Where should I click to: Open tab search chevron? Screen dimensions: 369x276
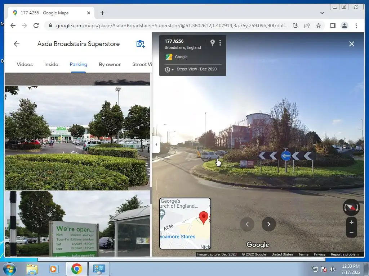[322, 13]
